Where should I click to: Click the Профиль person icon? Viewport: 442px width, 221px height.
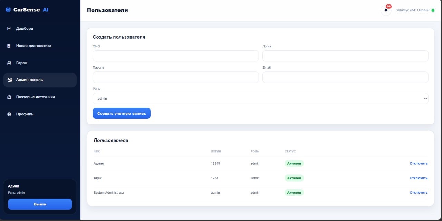coord(9,114)
